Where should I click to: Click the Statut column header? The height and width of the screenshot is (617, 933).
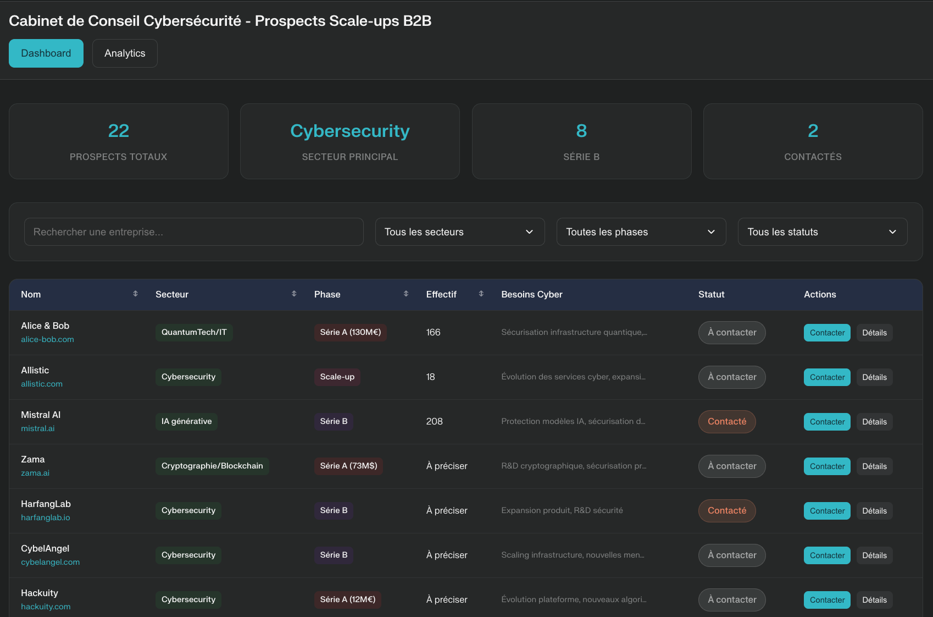712,295
